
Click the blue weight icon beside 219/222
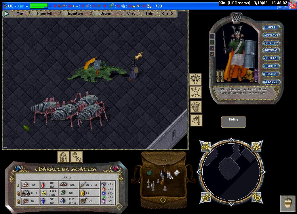[63, 201]
